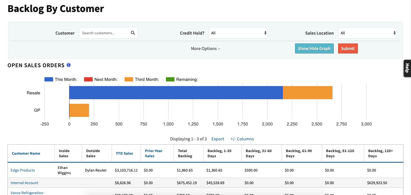Open the Help side tab
The width and height of the screenshot is (411, 195).
pyautogui.click(x=407, y=68)
